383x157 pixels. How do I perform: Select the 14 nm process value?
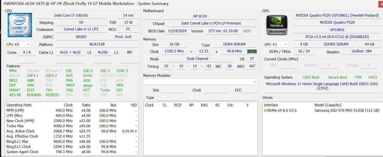coord(128,15)
